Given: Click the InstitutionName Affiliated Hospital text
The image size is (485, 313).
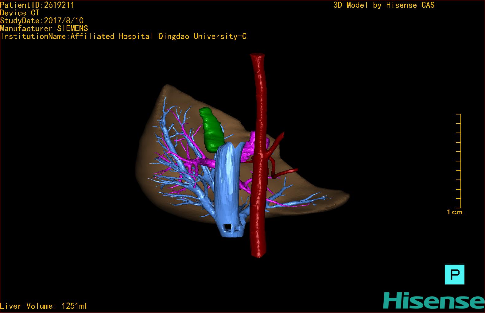Looking at the screenshot, I should point(123,36).
